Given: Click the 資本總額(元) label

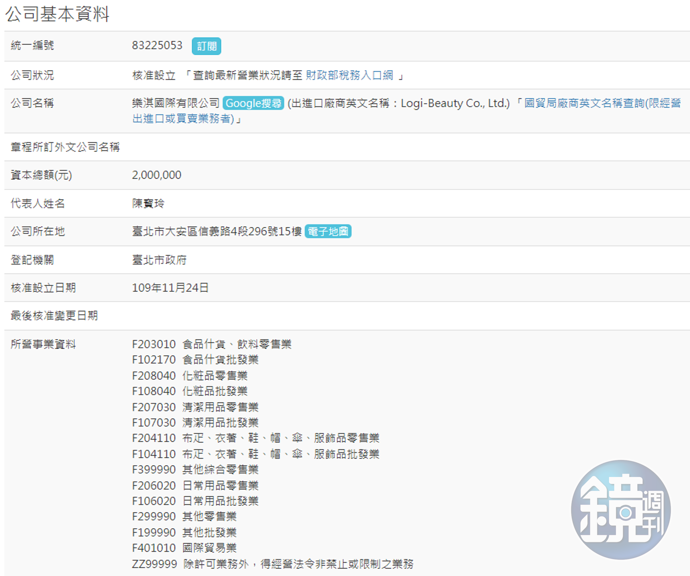Looking at the screenshot, I should pyautogui.click(x=41, y=175).
